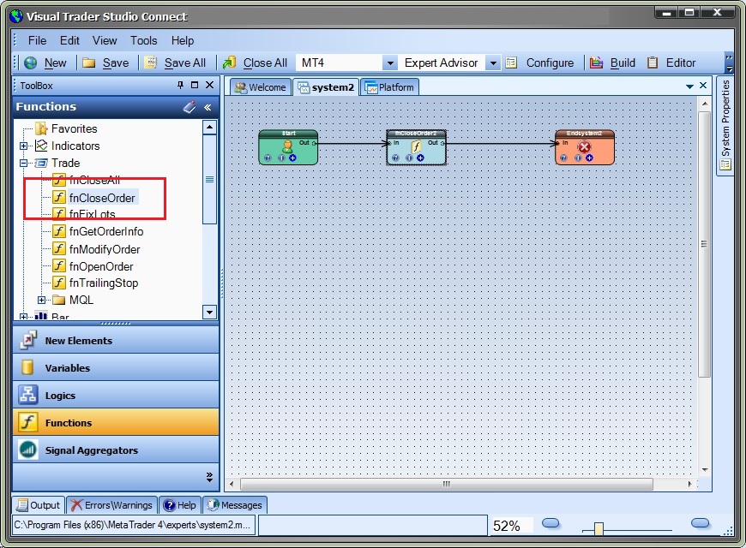
Task: Switch to the Platform tab
Action: point(389,87)
